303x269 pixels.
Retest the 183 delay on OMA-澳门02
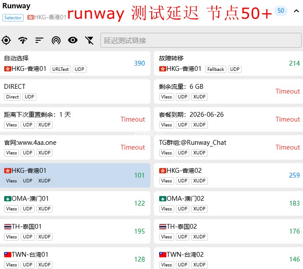click(x=294, y=203)
